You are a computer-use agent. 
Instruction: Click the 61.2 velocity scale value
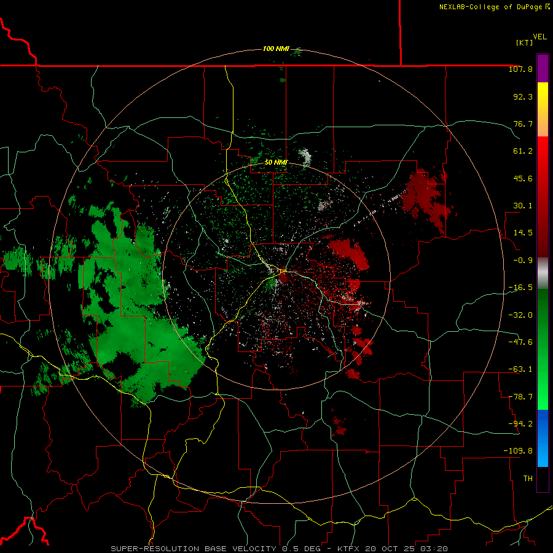(523, 151)
